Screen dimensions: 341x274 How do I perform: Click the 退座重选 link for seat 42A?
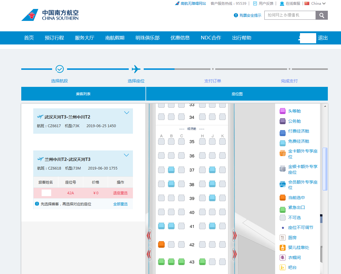pyautogui.click(x=120, y=193)
